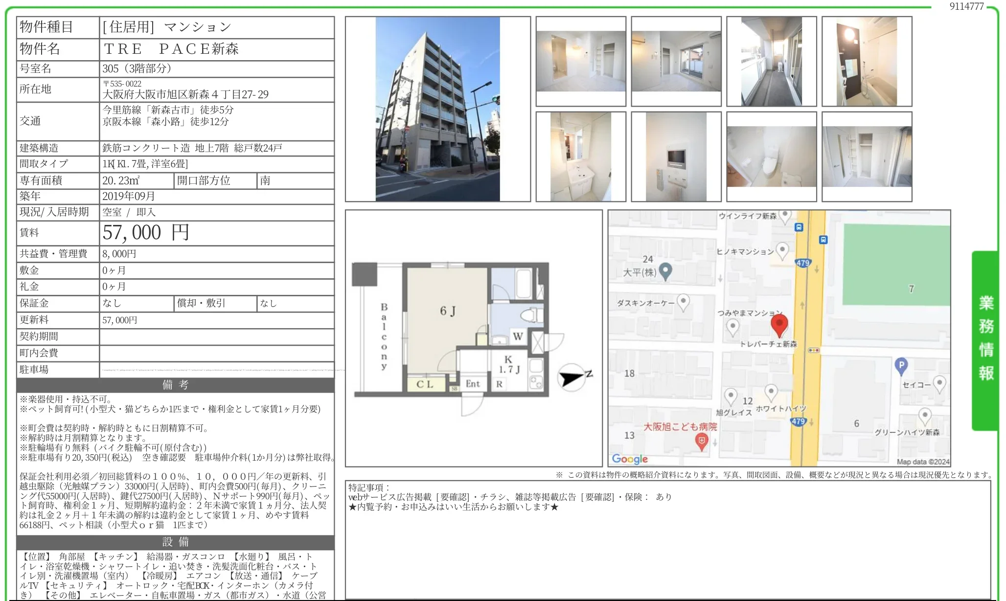Click the blue parking P map icon

pos(901,365)
